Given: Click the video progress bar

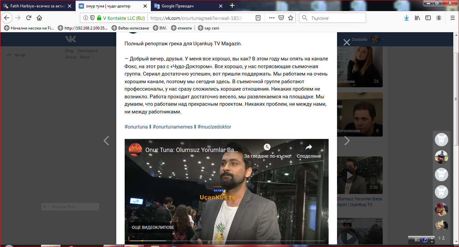Looking at the screenshot, I should tap(226, 241).
